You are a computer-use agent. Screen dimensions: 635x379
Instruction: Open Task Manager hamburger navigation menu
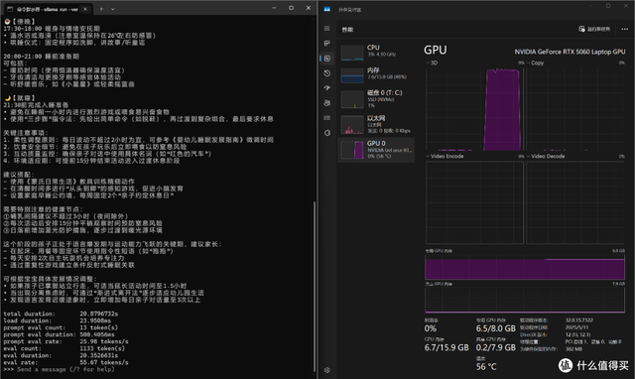326,29
